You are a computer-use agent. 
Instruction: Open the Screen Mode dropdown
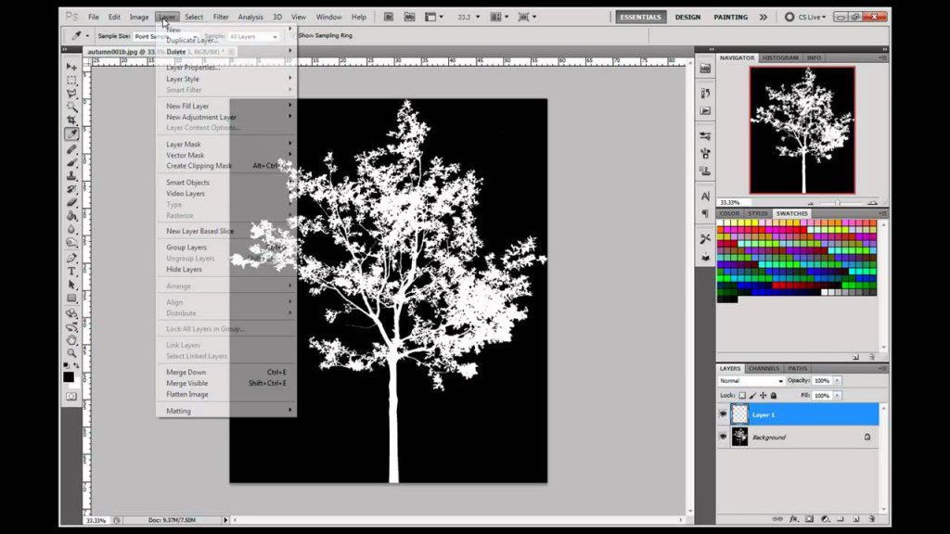pos(527,17)
